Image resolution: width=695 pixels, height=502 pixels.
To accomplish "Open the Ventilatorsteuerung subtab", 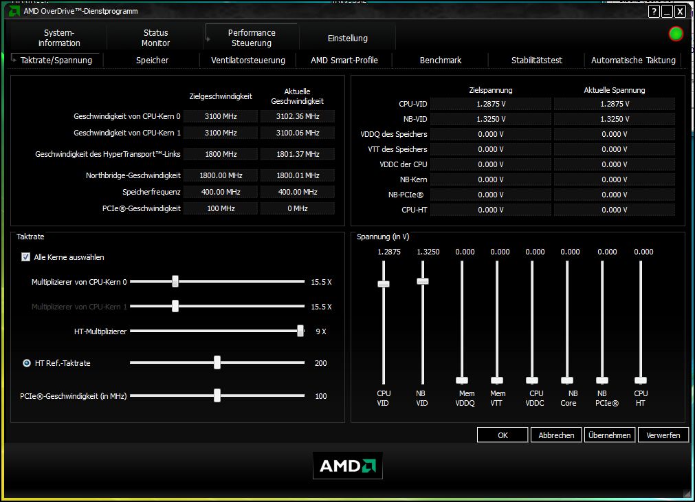I will [x=247, y=61].
